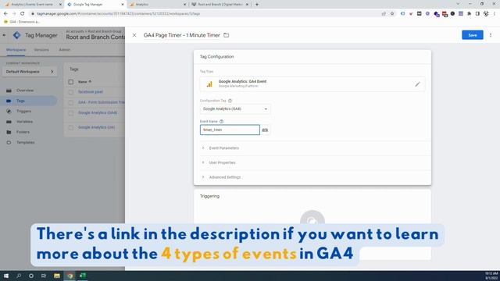Click the browser address bar
Viewport: 500px width, 281px height.
[204, 14]
